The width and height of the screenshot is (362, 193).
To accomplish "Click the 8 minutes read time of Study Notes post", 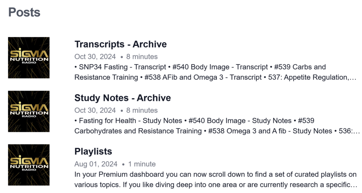I will tap(142, 110).
